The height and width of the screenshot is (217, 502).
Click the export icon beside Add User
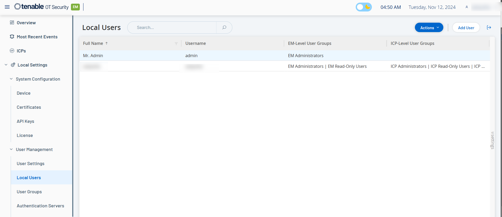(489, 28)
